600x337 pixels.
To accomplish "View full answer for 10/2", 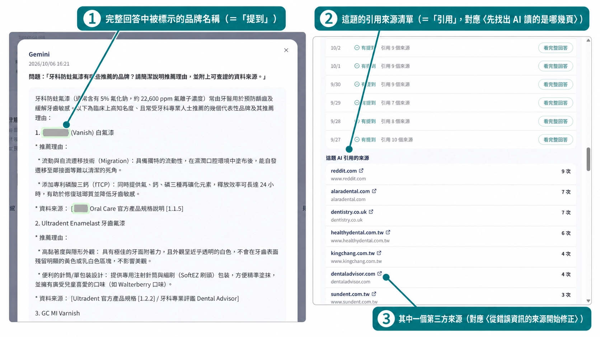I will (x=555, y=48).
